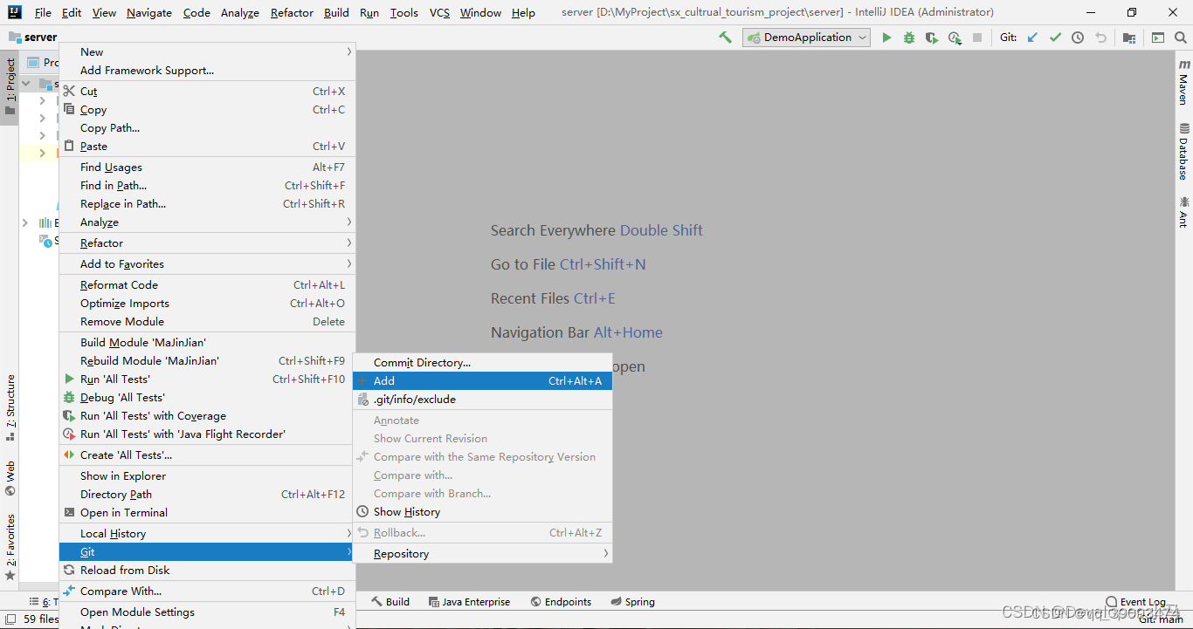Click Git Update Project blue arrow
The image size is (1193, 629).
tap(1032, 38)
